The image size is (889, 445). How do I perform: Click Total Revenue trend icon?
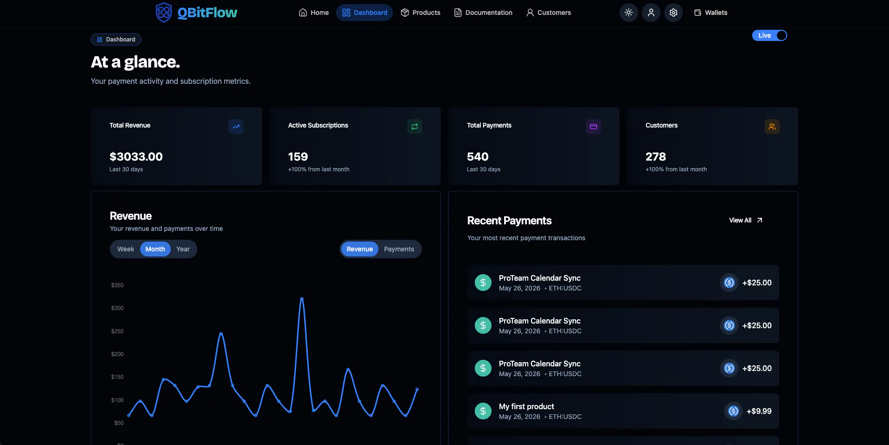click(236, 127)
